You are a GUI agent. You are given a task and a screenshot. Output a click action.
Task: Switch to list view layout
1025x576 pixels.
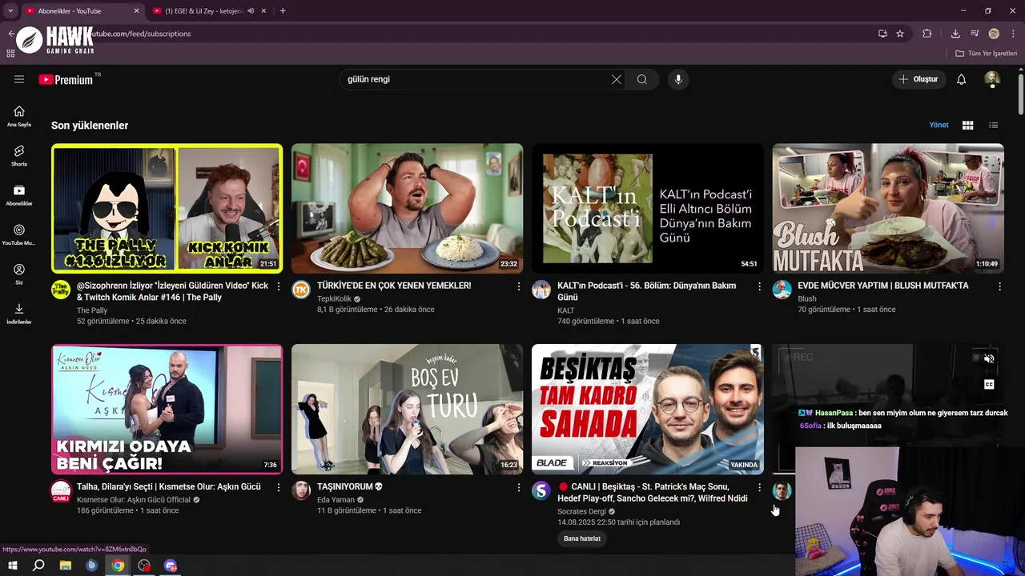click(993, 125)
